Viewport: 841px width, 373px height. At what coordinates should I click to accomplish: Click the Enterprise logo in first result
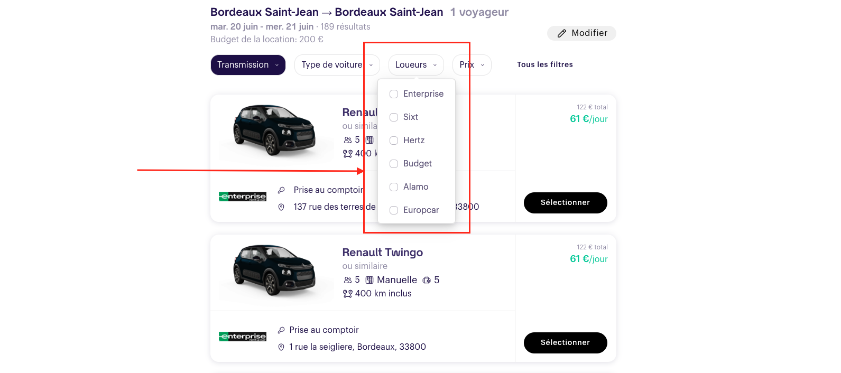242,197
